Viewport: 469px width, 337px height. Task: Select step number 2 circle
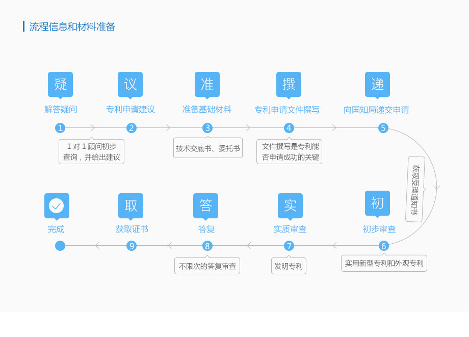pyautogui.click(x=132, y=128)
